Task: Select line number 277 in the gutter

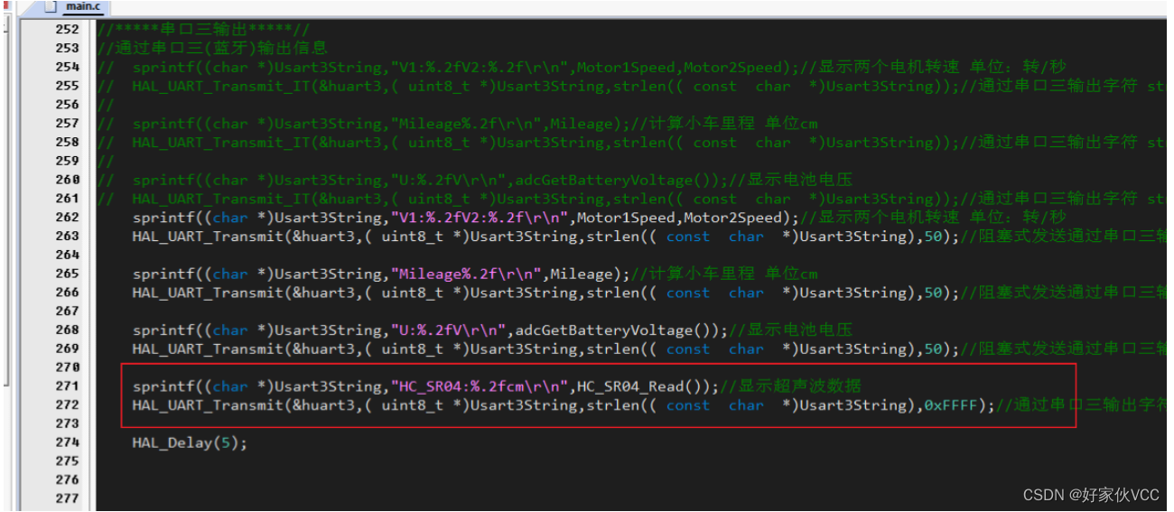Action: pos(67,499)
